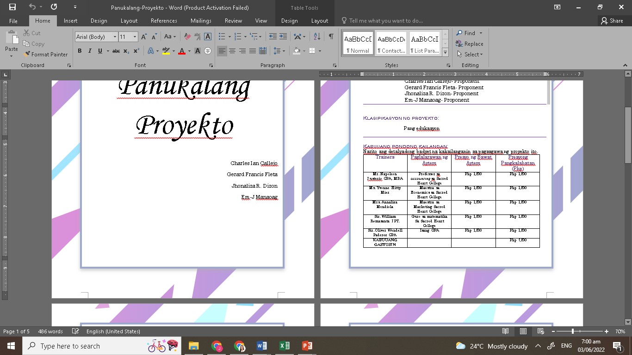
Task: Share the document using Share button
Action: [x=612, y=21]
